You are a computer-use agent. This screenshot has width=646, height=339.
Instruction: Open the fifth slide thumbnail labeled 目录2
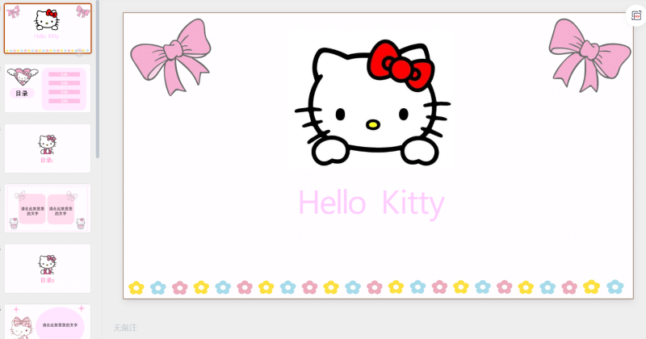click(48, 269)
